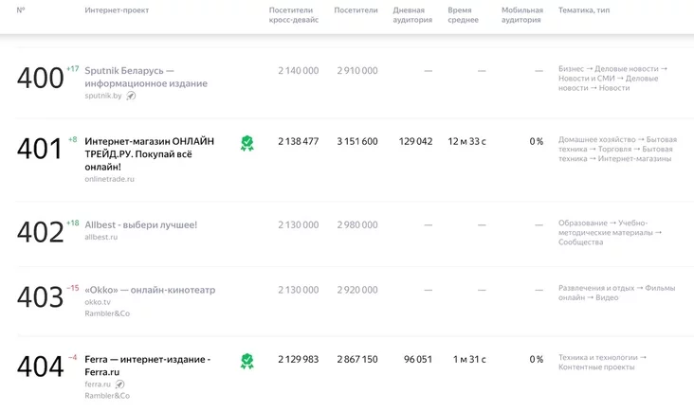Click the Тематика, тип column header
The image size is (694, 411).
(x=584, y=10)
